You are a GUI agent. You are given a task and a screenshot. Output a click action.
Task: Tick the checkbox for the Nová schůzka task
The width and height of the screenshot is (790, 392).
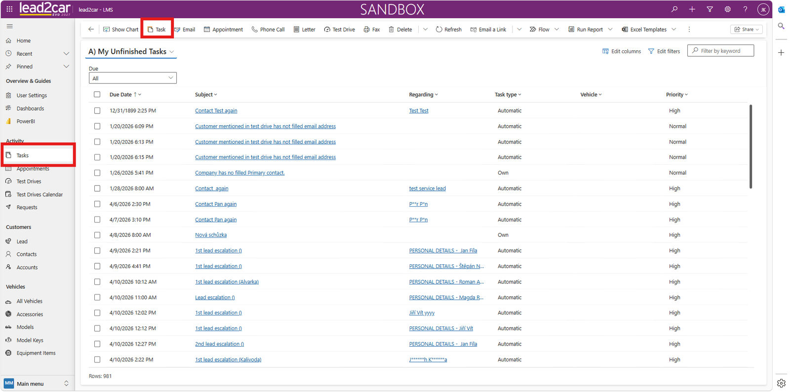(x=97, y=235)
